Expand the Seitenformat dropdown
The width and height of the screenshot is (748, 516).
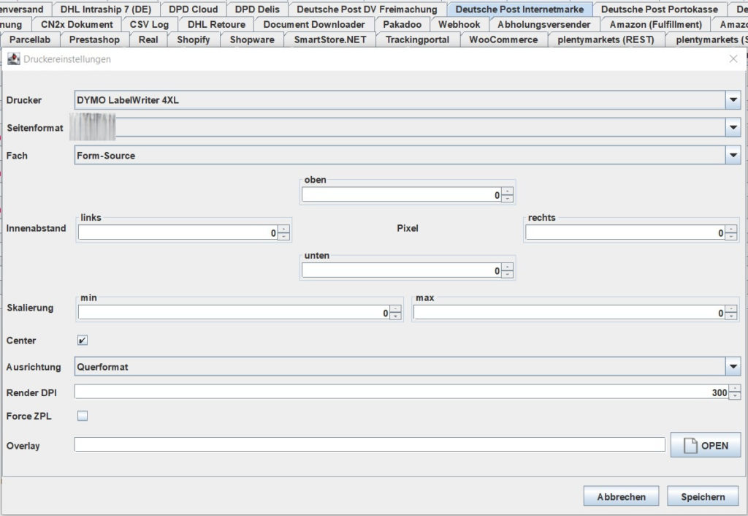click(x=733, y=127)
